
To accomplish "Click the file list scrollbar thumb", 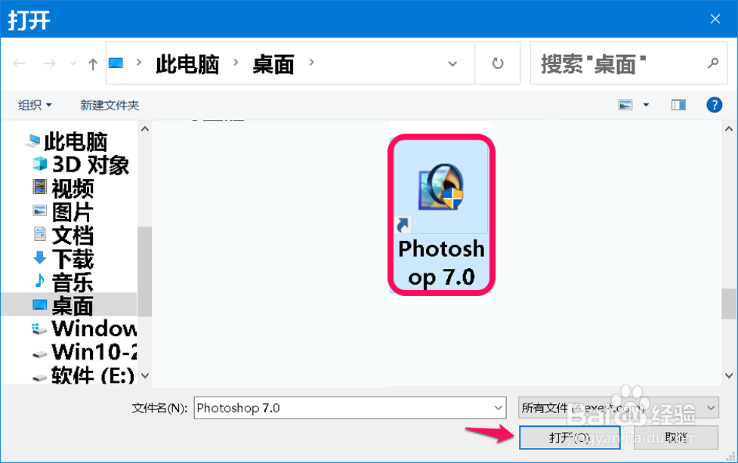I will [x=729, y=304].
